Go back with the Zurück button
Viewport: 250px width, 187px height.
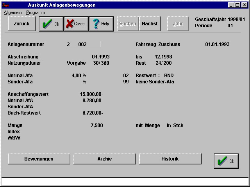click(21, 24)
